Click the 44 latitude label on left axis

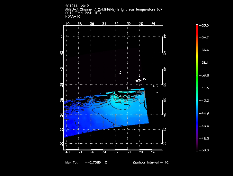coord(62,37)
